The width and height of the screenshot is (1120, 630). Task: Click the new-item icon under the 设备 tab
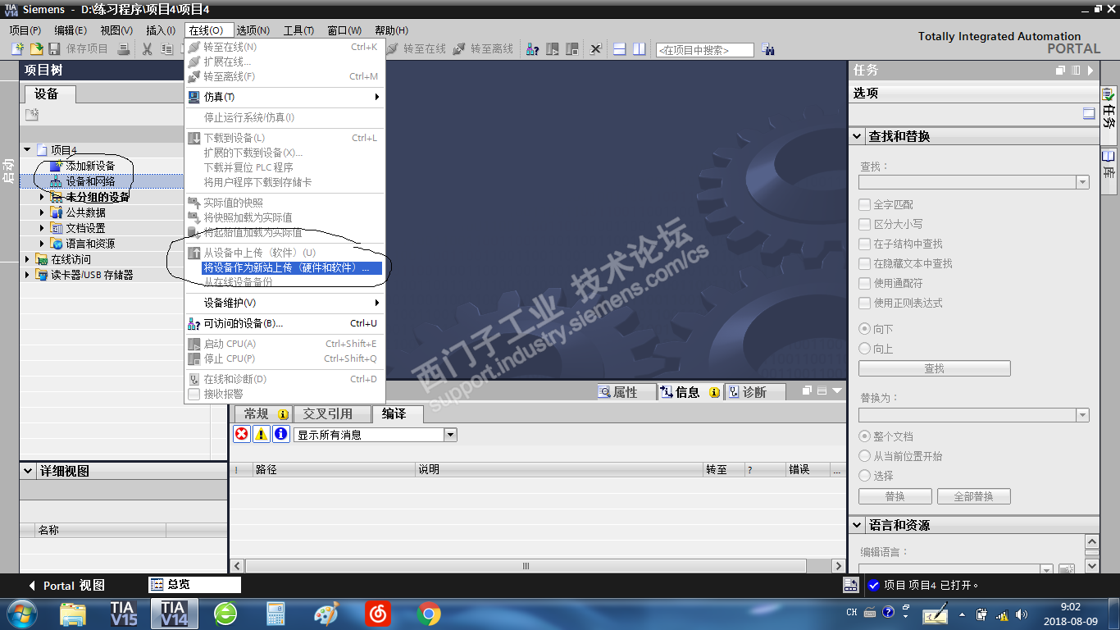32,114
